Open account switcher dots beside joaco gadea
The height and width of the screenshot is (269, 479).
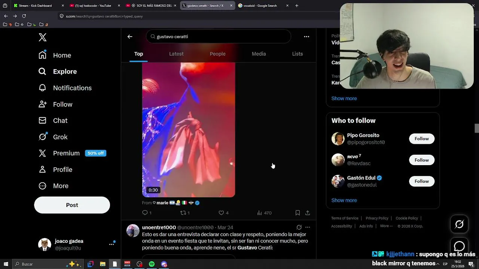pos(112,244)
